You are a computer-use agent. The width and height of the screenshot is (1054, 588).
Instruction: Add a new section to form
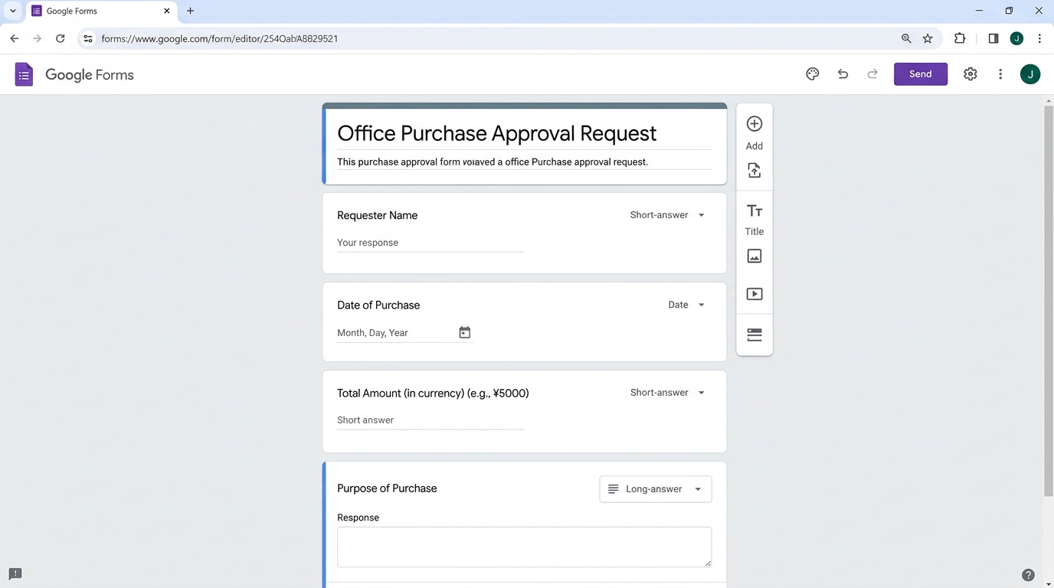click(x=754, y=335)
